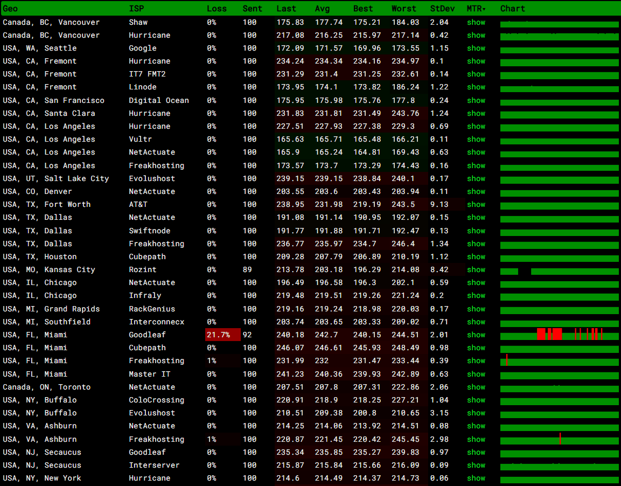
Task: Show MTR for Salt Lake City Evolushost
Action: pyautogui.click(x=476, y=179)
